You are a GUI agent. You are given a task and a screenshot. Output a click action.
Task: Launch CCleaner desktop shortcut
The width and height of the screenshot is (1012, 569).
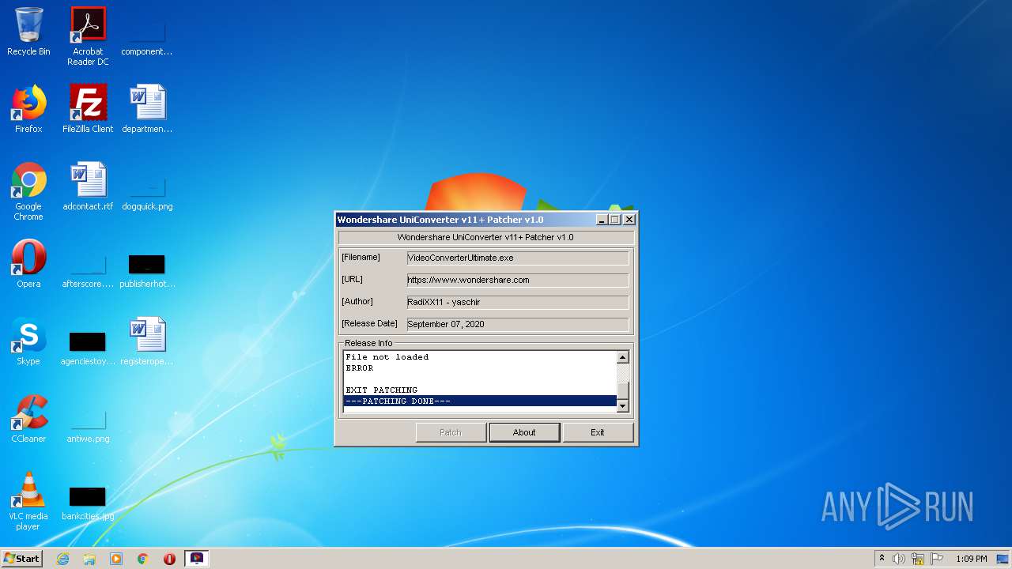pyautogui.click(x=28, y=419)
